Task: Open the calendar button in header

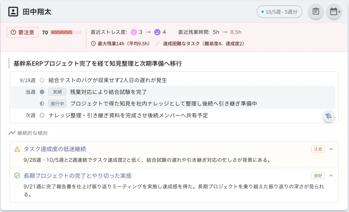Action: pos(334,11)
